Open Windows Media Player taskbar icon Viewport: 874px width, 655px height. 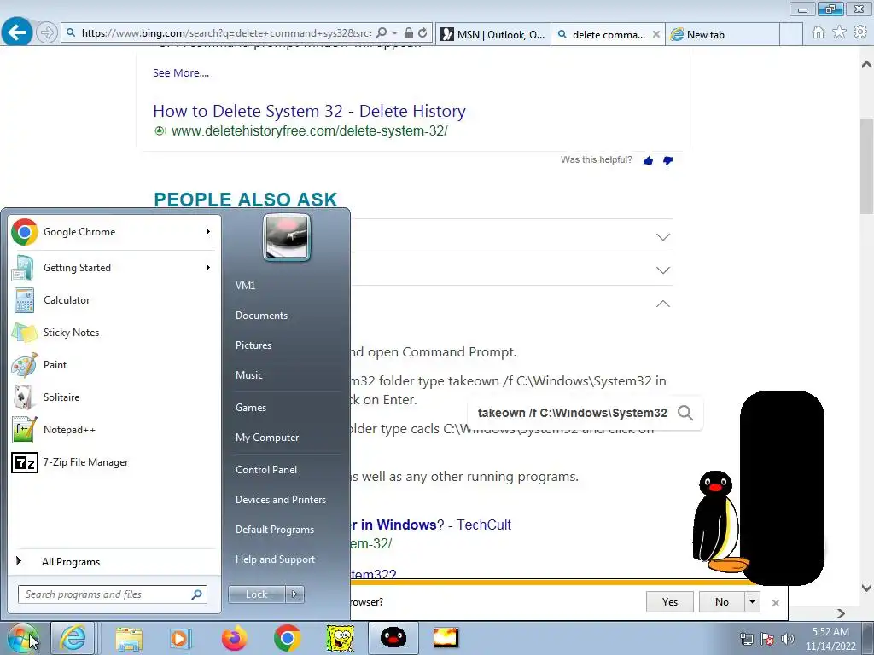(x=181, y=638)
